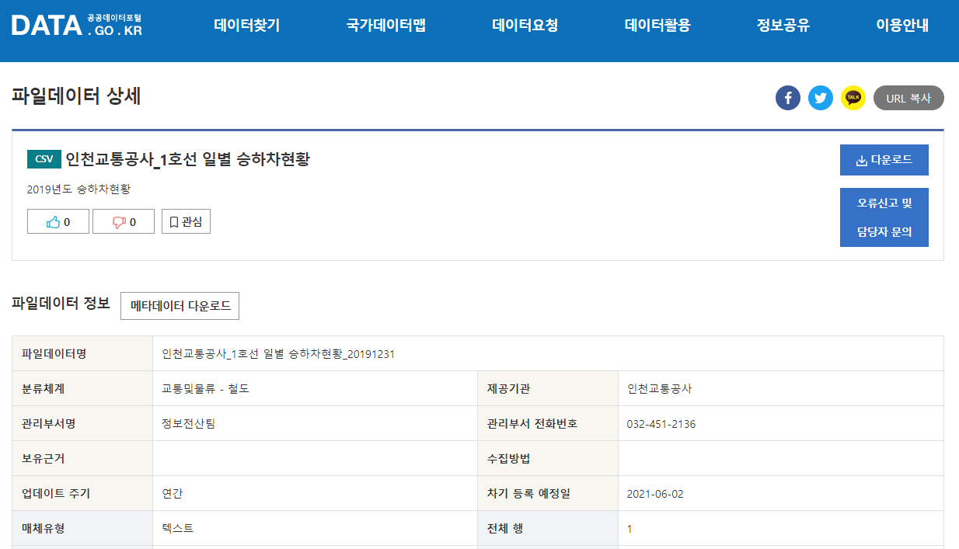959x549 pixels.
Task: Open the DATA.GO.KR home logo
Action: [77, 25]
